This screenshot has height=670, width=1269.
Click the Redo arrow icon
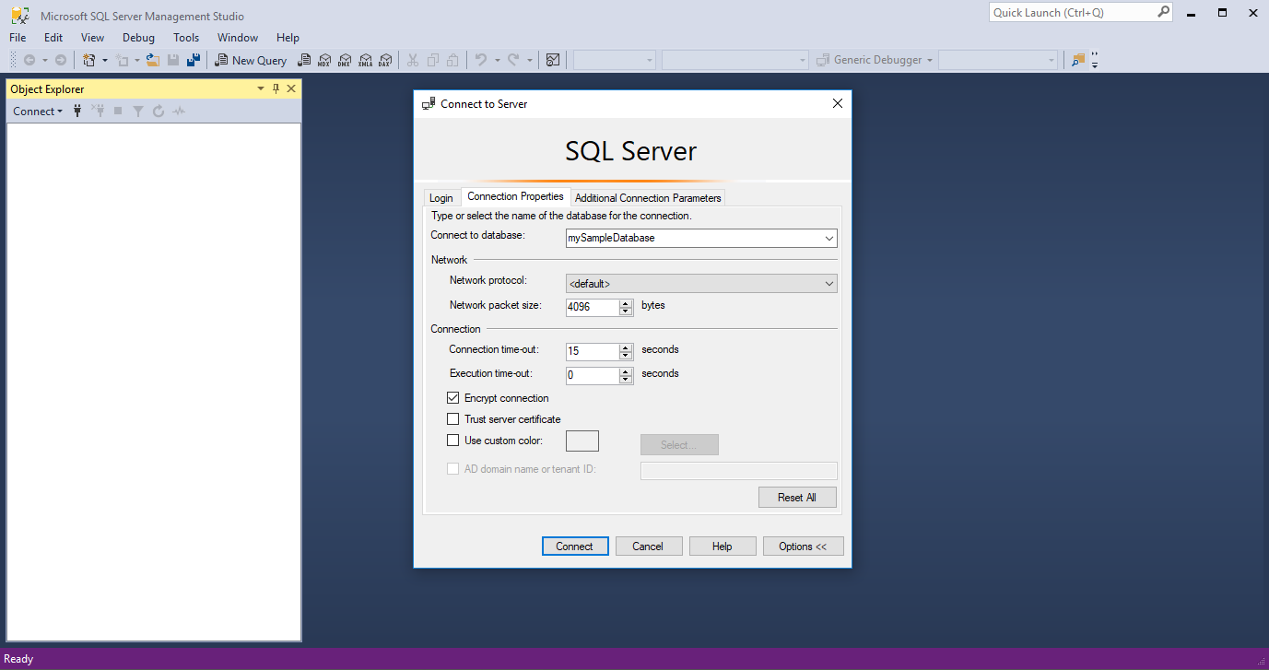coord(513,60)
